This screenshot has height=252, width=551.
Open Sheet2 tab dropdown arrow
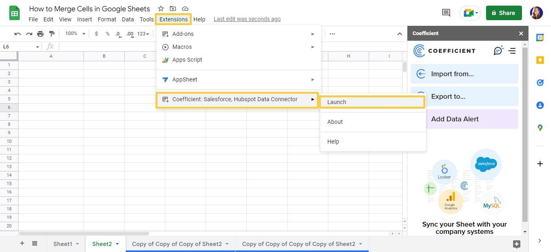click(x=117, y=244)
